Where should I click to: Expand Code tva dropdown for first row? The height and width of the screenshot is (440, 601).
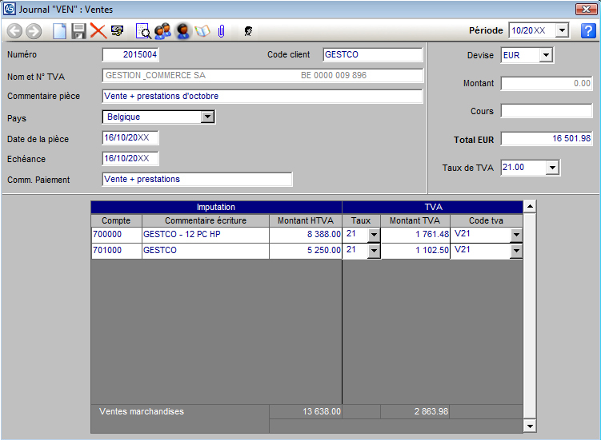(516, 235)
